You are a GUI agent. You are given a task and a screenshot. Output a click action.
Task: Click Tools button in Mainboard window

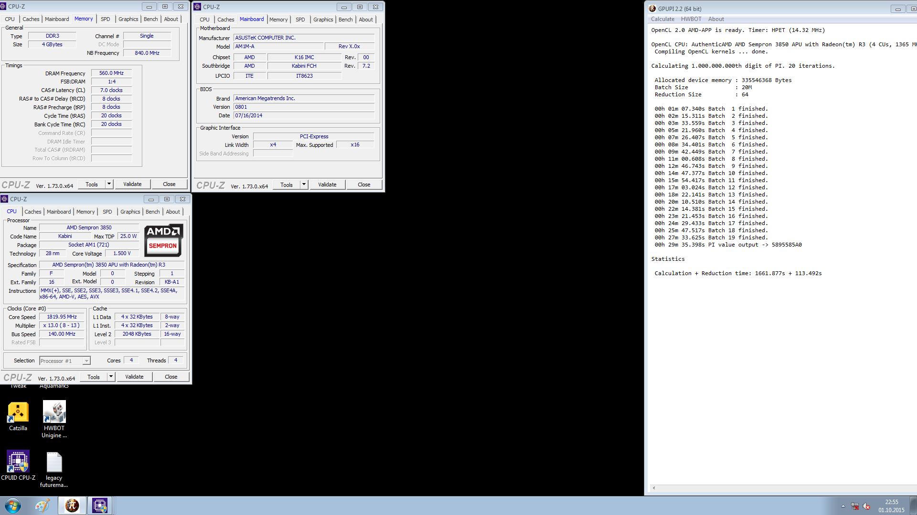point(287,185)
